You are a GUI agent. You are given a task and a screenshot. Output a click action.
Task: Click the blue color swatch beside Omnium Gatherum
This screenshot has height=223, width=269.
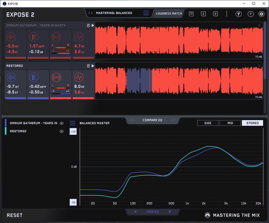(6, 123)
